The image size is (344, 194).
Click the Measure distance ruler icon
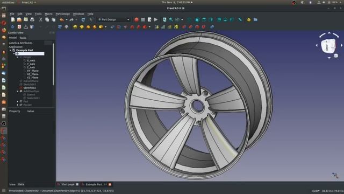tap(240, 19)
